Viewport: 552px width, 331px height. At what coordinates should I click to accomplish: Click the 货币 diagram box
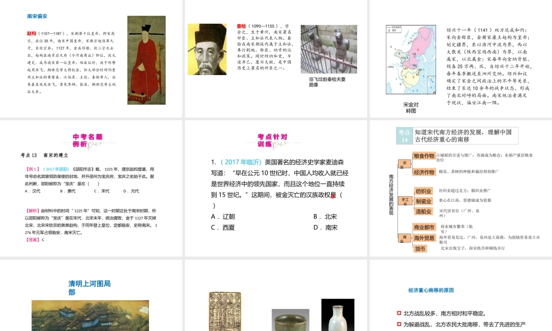click(x=420, y=249)
